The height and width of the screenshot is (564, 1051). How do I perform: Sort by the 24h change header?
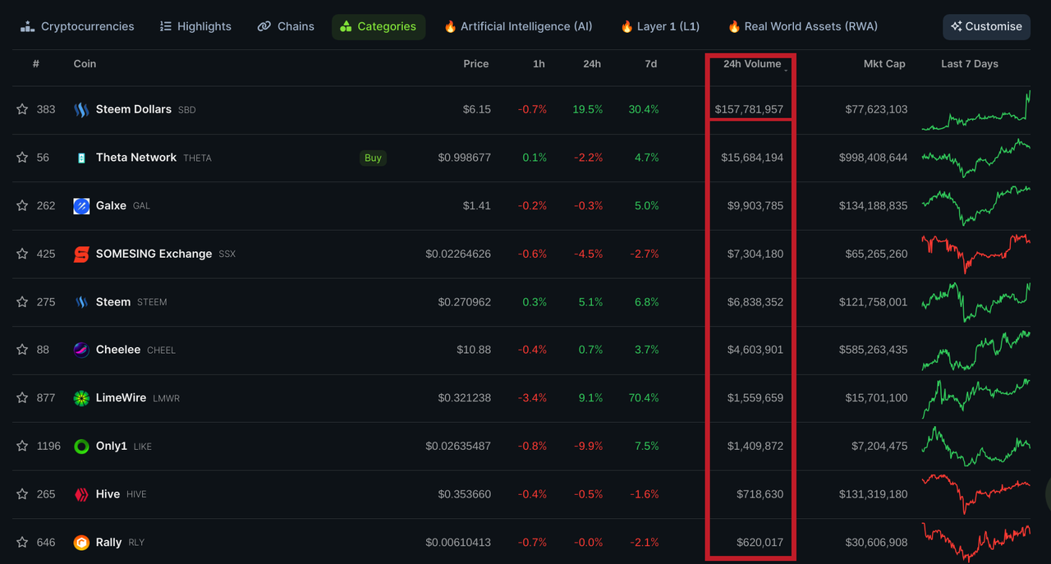coord(591,64)
